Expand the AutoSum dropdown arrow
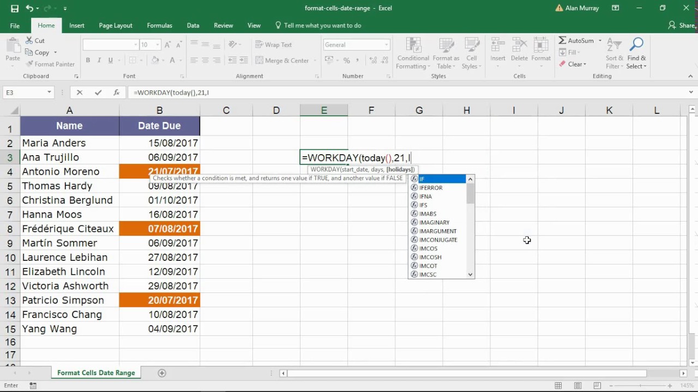The image size is (698, 392). (x=600, y=41)
